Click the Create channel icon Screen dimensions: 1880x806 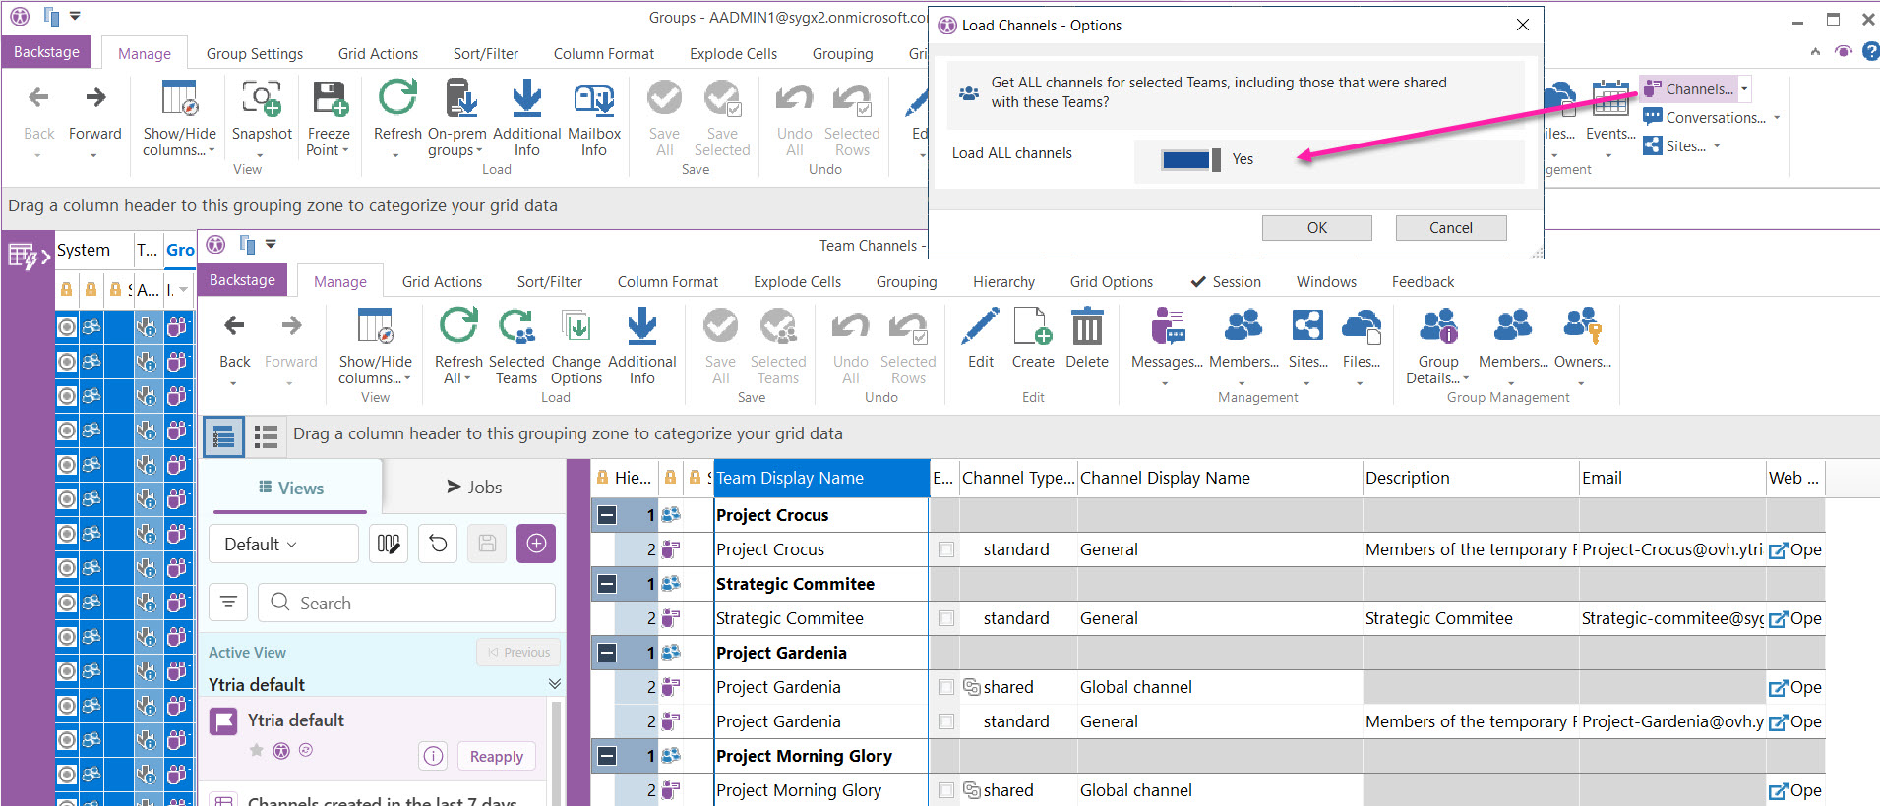pos(1032,327)
